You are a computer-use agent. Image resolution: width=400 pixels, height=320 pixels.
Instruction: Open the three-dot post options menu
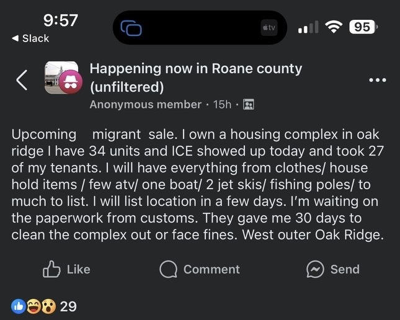tap(377, 81)
